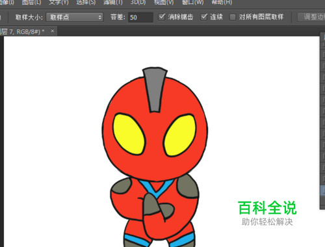Open the 3D(D) menu
The width and height of the screenshot is (325, 247).
[138, 2]
